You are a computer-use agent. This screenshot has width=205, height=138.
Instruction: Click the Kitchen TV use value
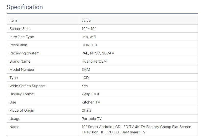click(x=91, y=102)
